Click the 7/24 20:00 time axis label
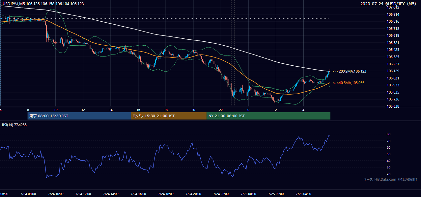The height and width of the screenshot is (197, 421). coord(193,194)
